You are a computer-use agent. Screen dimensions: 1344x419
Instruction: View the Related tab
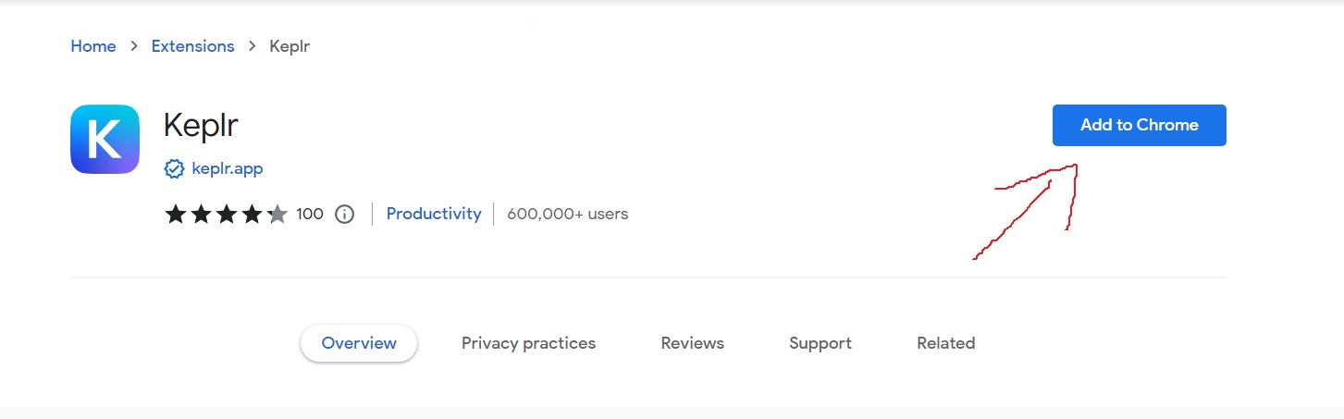click(x=945, y=343)
